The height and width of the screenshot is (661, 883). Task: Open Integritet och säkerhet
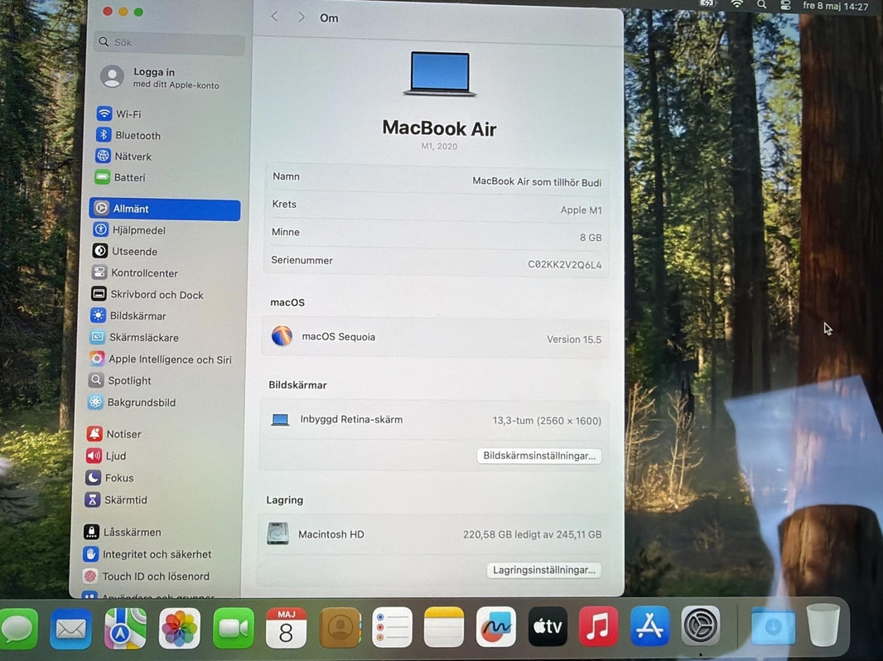[x=147, y=554]
